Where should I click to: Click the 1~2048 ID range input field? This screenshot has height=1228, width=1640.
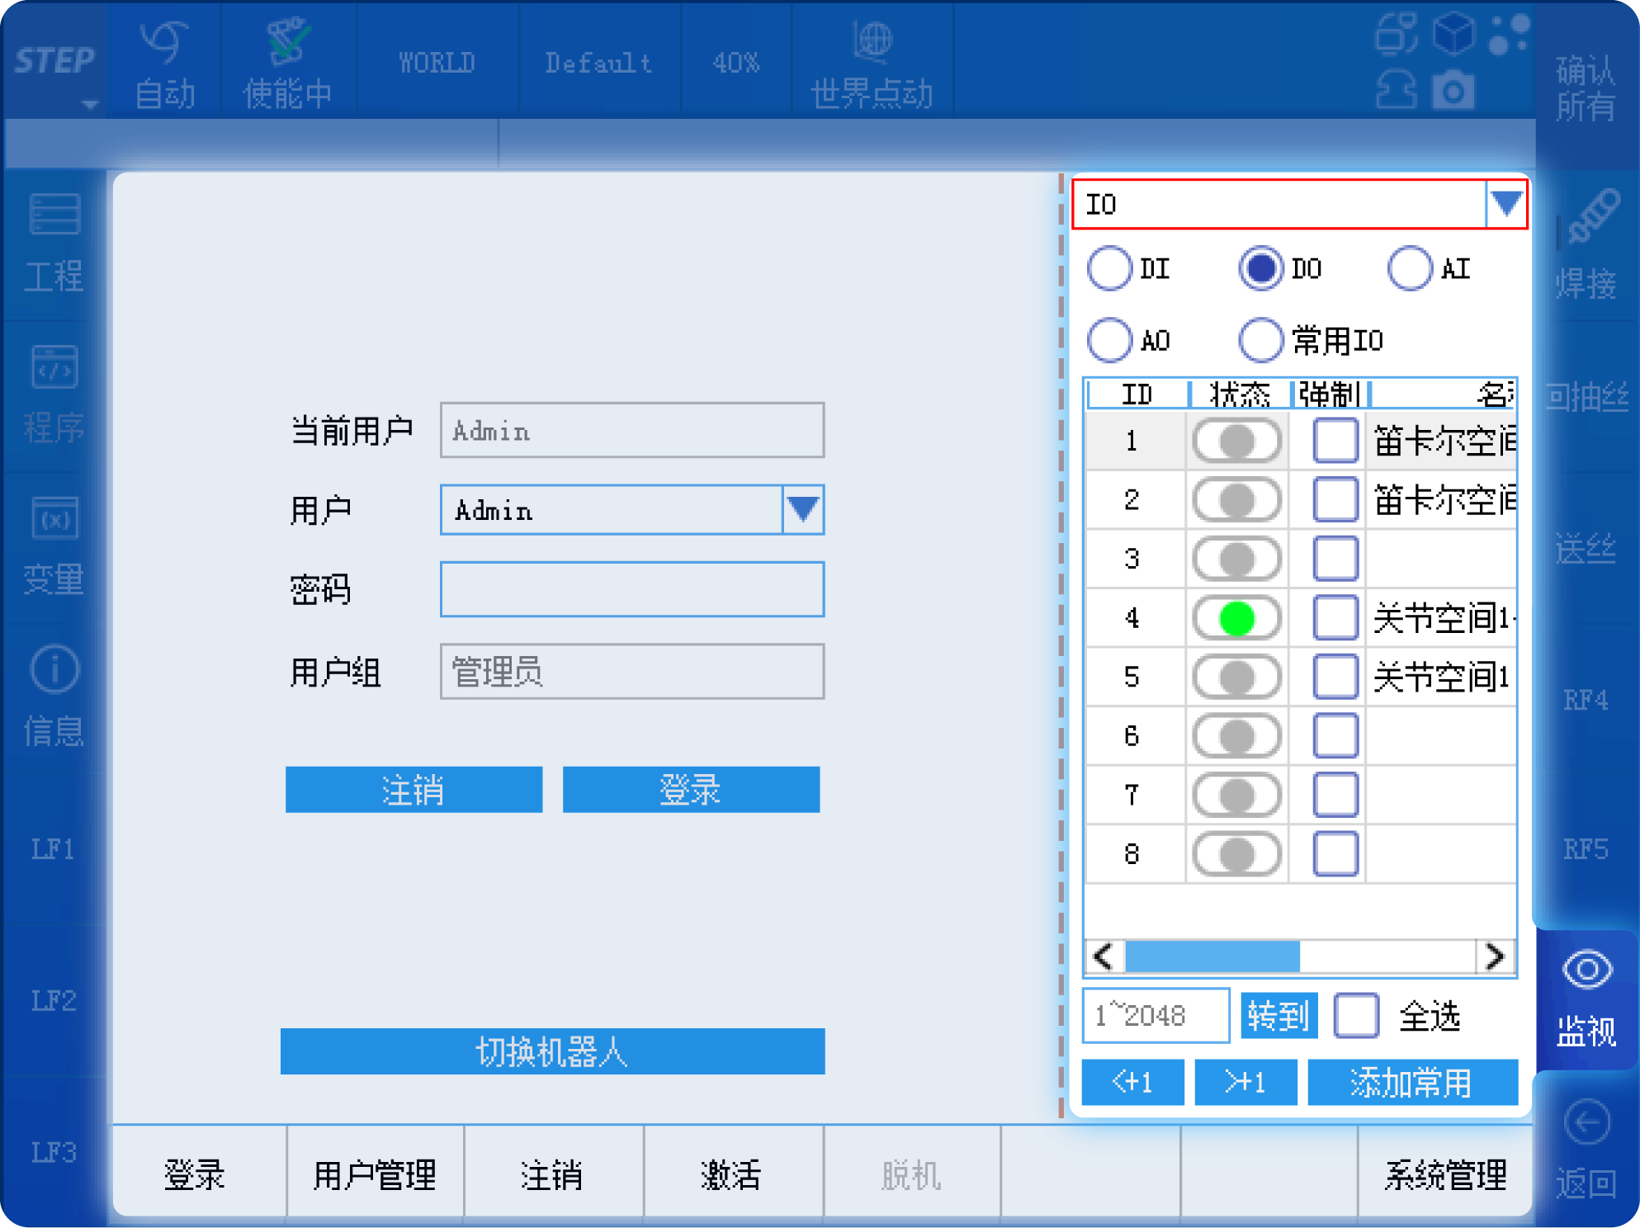click(1156, 1015)
